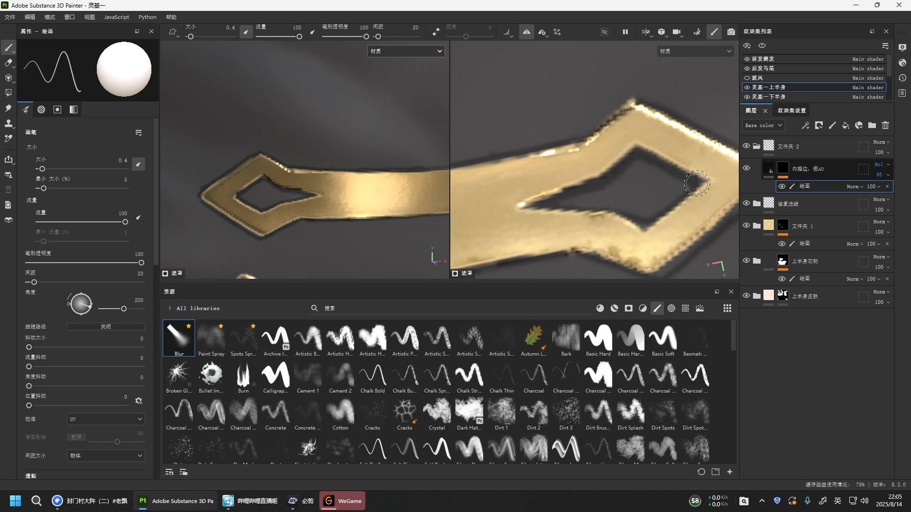The width and height of the screenshot is (911, 512).
Task: Open the UV alignment dropdown
Action: tap(105, 419)
